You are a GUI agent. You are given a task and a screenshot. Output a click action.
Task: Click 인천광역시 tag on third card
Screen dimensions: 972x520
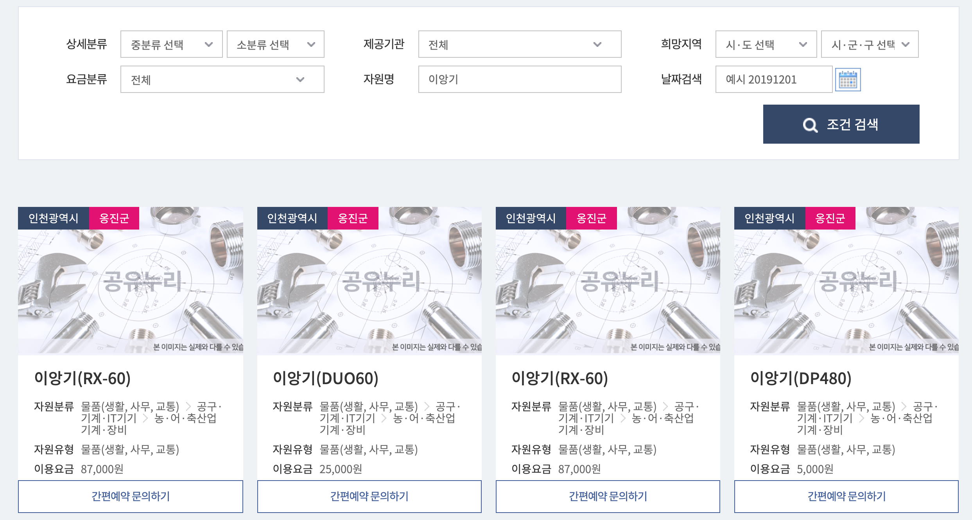[531, 218]
